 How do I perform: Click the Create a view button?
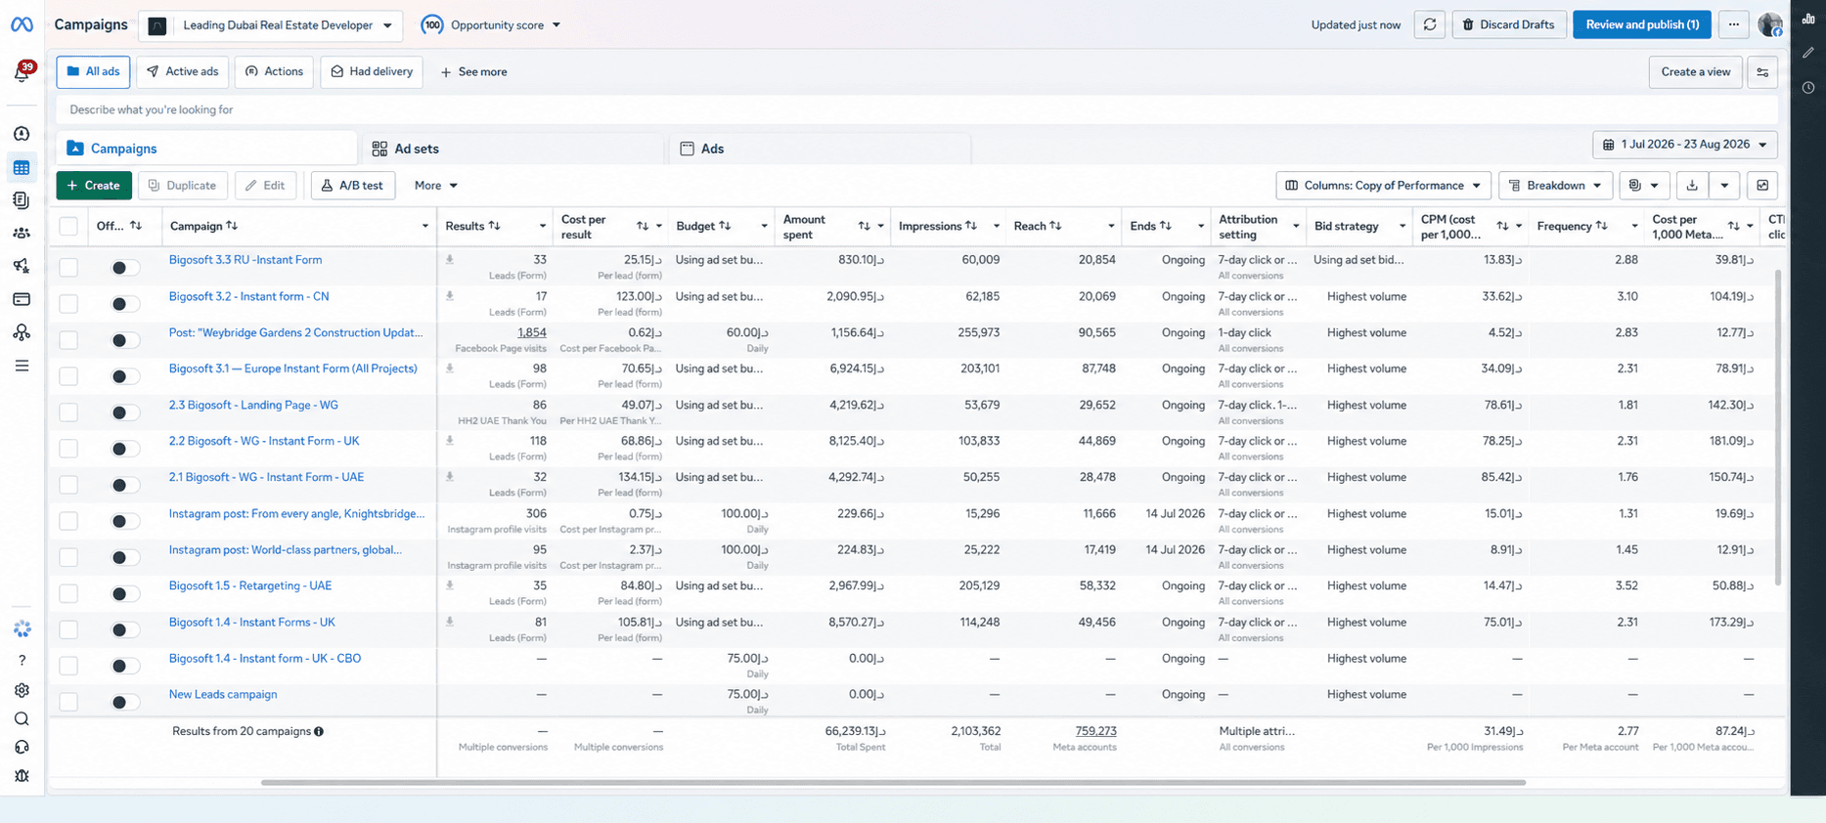click(x=1695, y=72)
